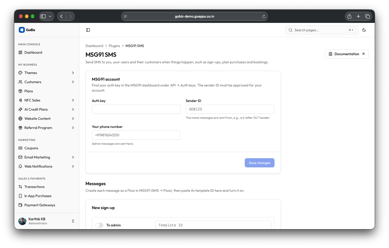Expand the Themes submenu chevron
This screenshot has width=389, height=248.
pos(73,73)
